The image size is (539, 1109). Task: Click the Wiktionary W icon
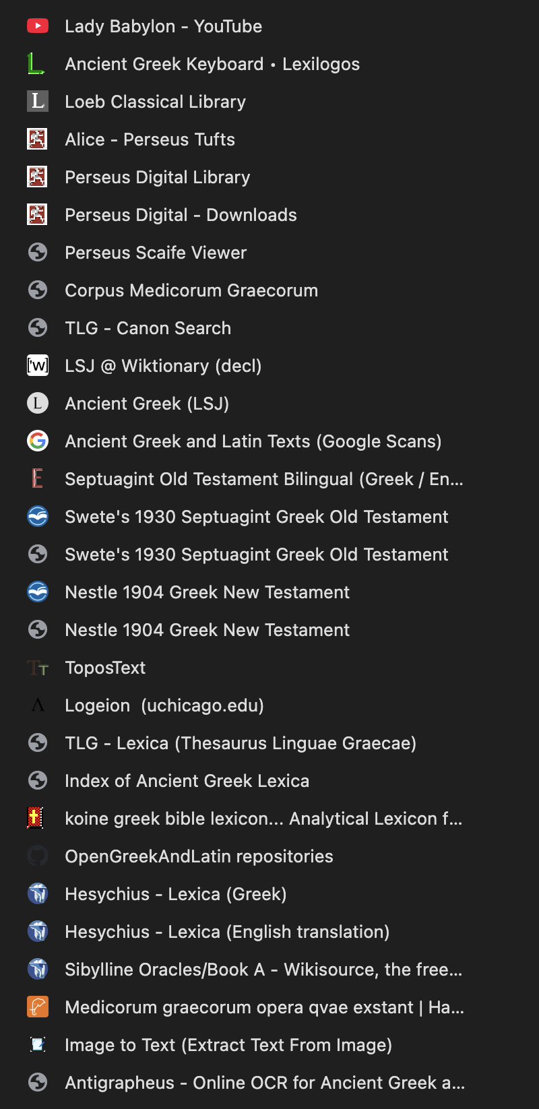(x=38, y=366)
